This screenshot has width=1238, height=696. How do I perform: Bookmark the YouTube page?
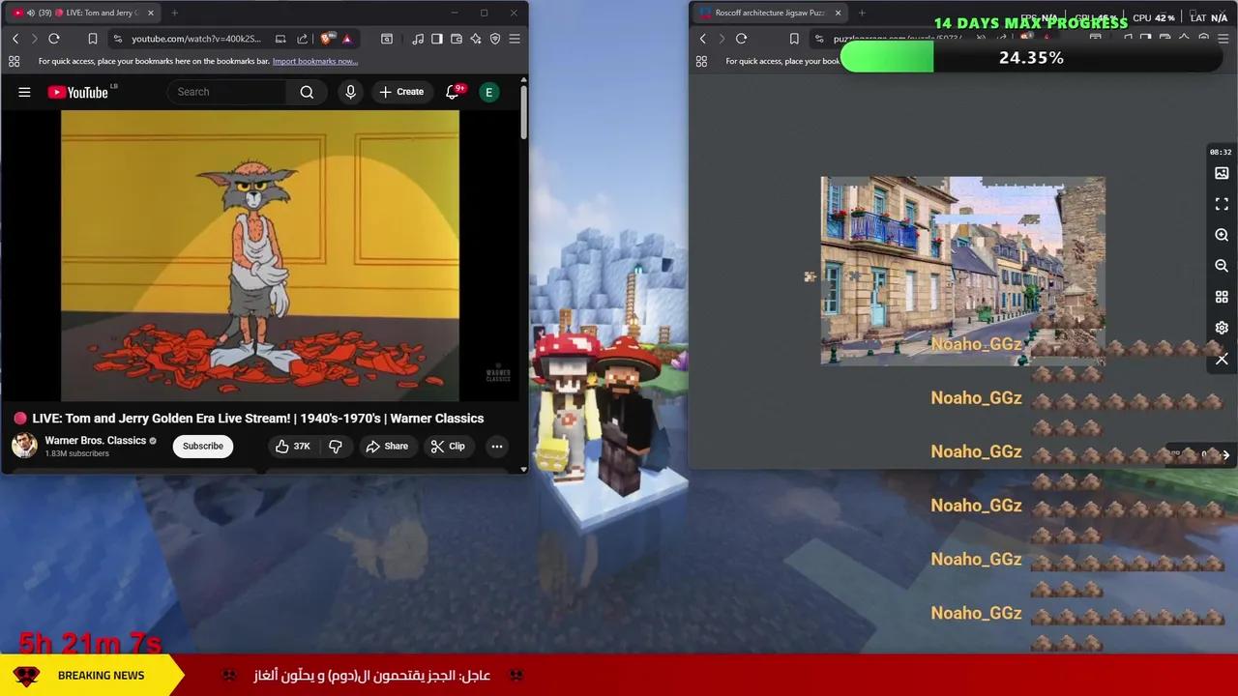92,39
